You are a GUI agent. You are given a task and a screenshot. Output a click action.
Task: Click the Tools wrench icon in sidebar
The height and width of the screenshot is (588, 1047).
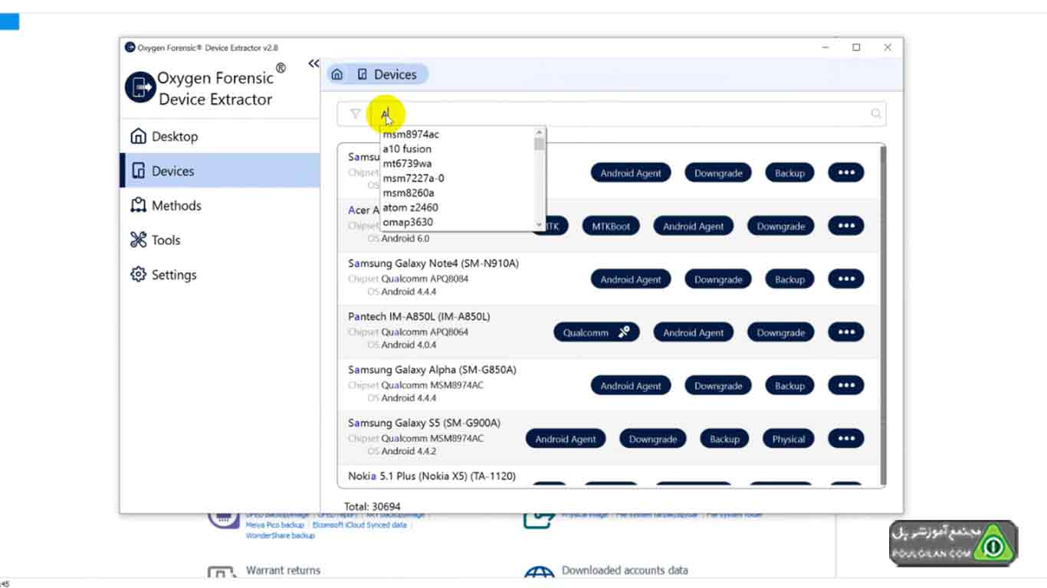pos(138,240)
